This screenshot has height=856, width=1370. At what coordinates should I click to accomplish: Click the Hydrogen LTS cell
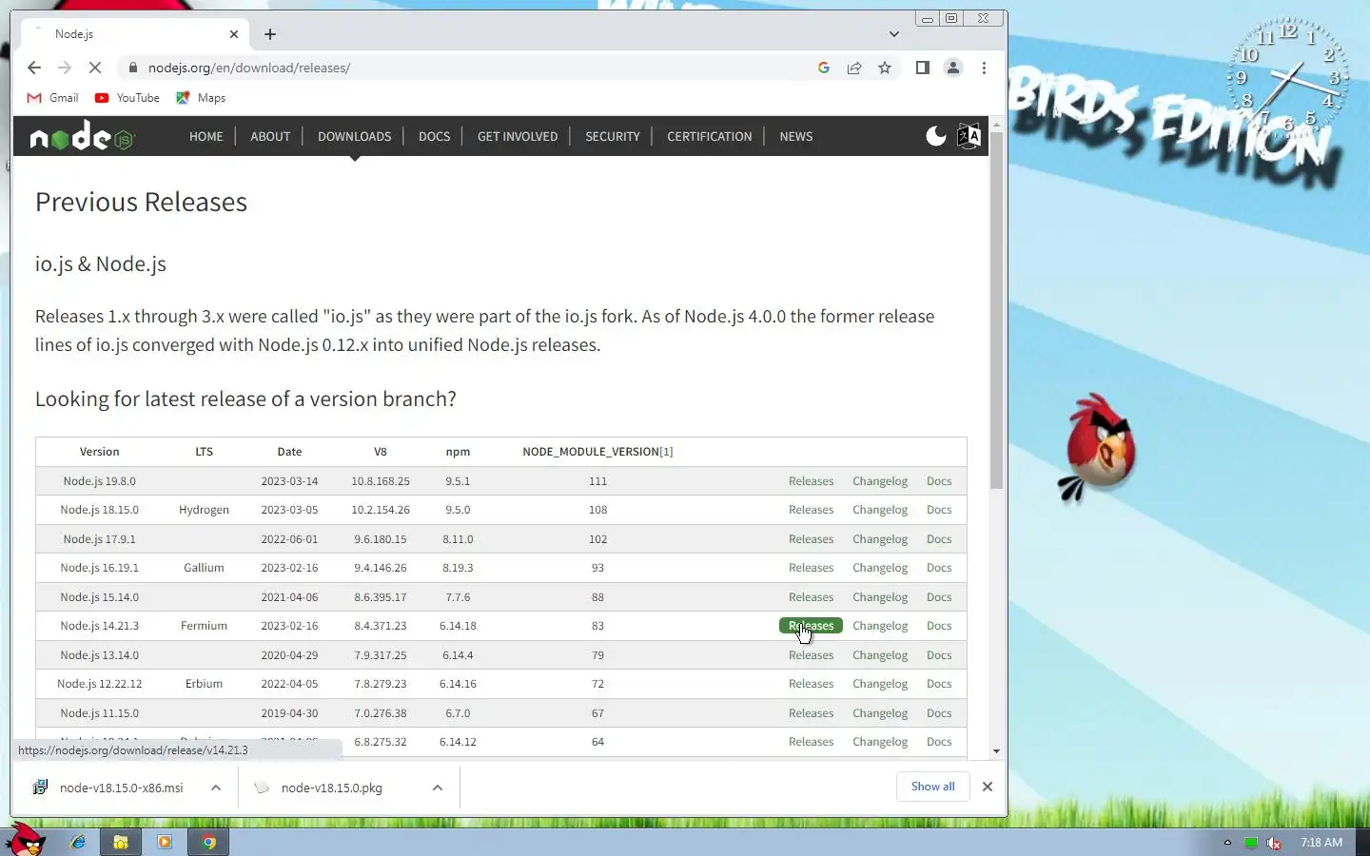204,510
